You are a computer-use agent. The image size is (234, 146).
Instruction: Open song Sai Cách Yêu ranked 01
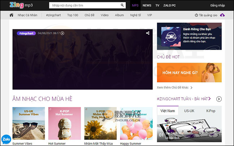pyautogui.click(x=174, y=133)
